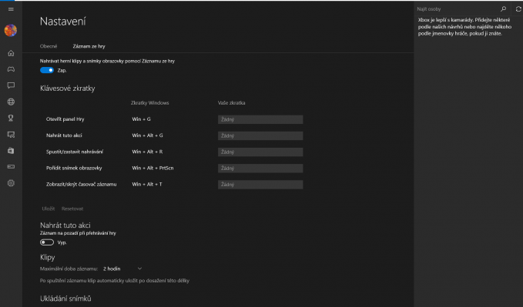
Task: Open My Games controller icon
Action: (x=11, y=69)
